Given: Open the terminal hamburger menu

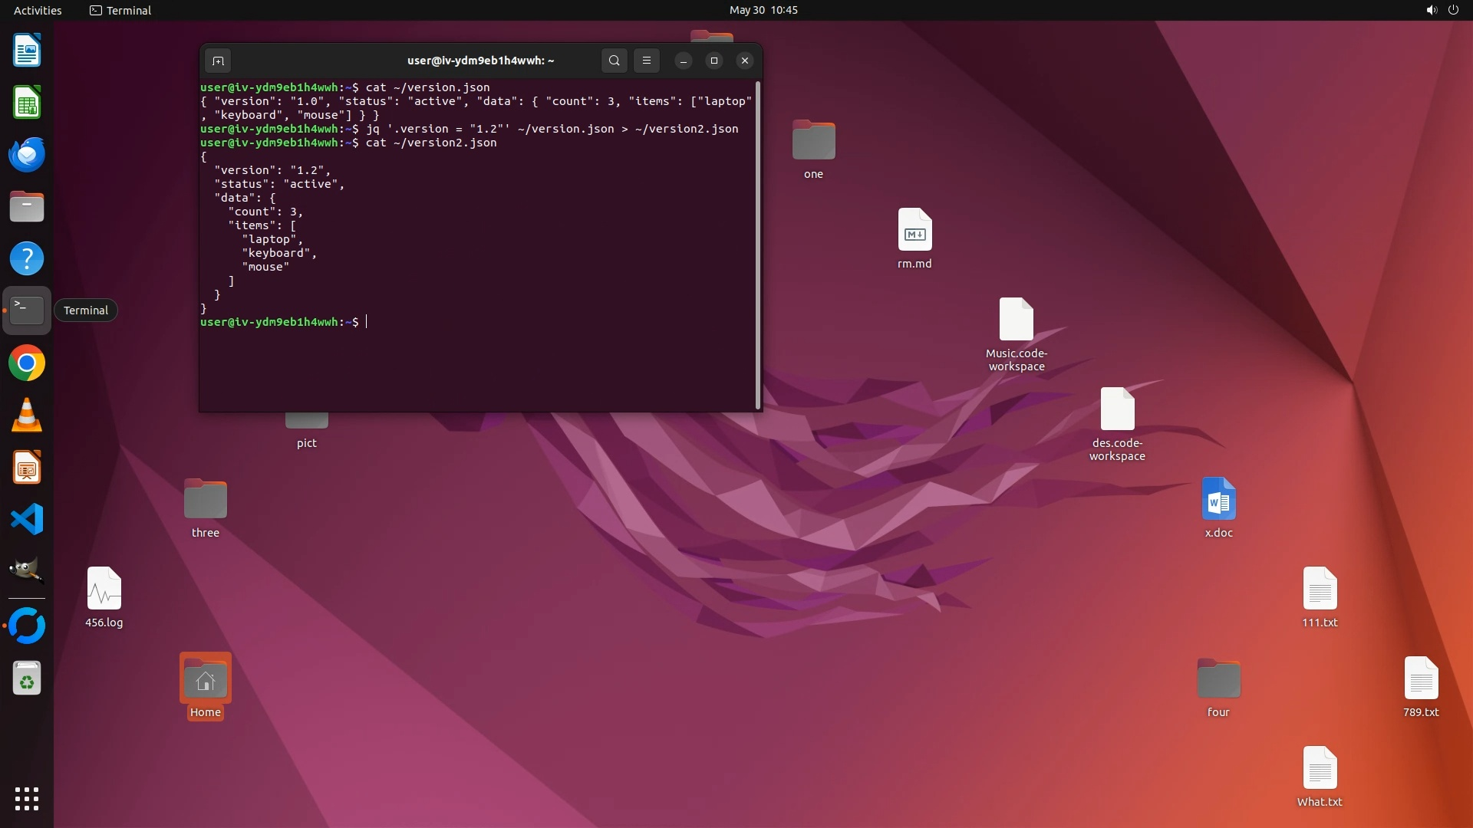Looking at the screenshot, I should tap(647, 61).
